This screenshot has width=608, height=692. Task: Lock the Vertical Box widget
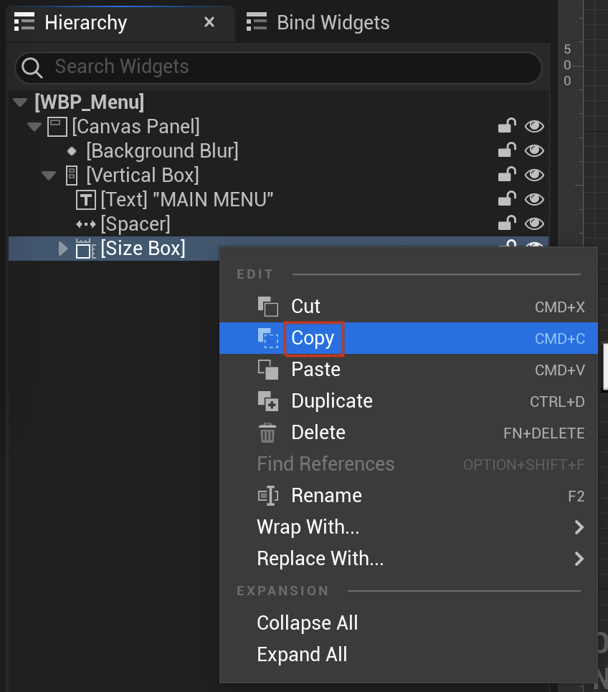507,175
